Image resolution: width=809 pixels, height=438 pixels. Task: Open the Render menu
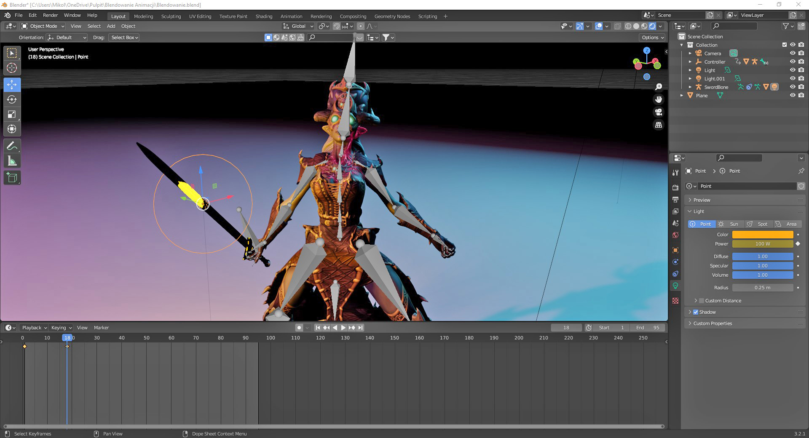(50, 15)
